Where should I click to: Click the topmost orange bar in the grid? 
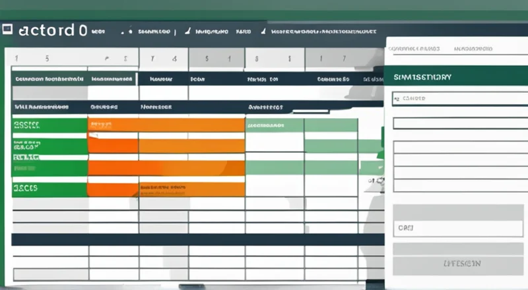pyautogui.click(x=166, y=125)
